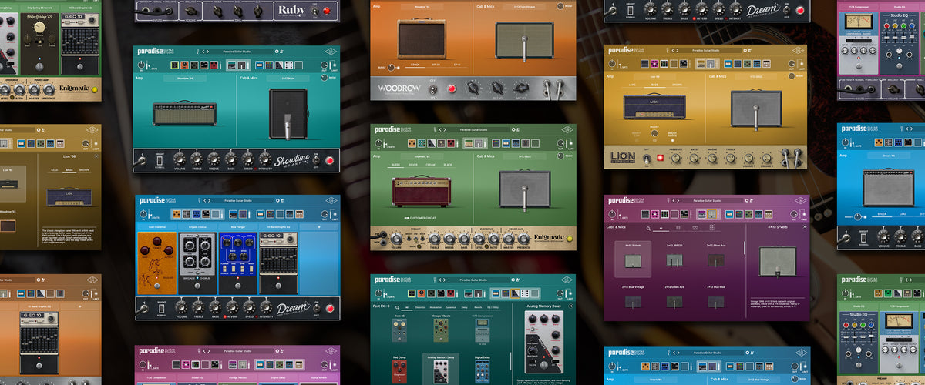
Task: Click red power lamp on Lion amp
Action: pos(661,158)
